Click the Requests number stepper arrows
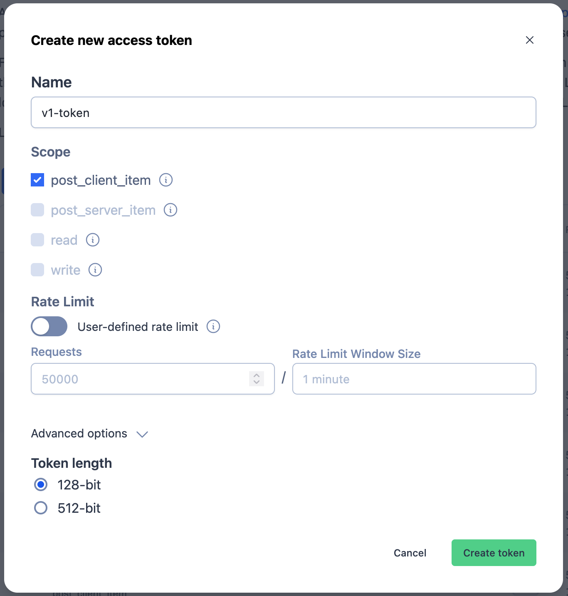 (x=257, y=379)
